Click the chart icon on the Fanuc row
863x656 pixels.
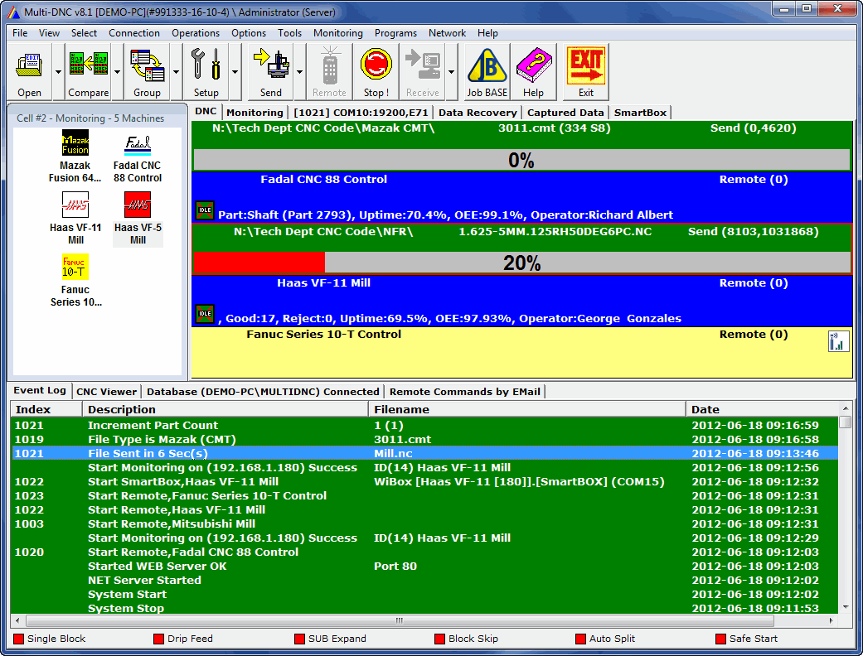838,340
